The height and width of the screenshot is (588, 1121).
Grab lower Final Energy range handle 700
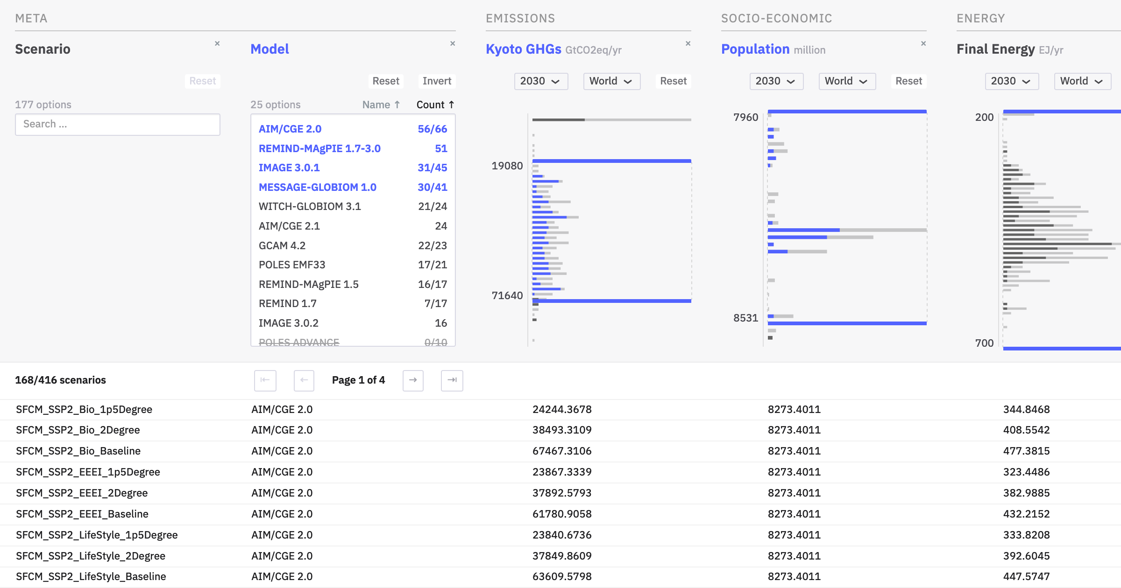1062,349
